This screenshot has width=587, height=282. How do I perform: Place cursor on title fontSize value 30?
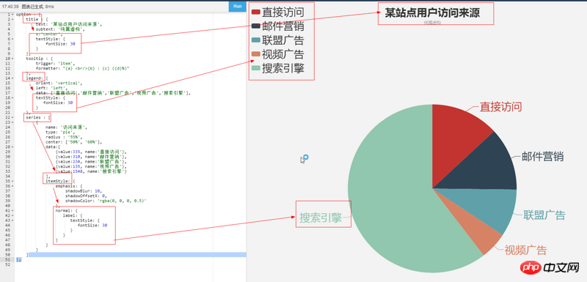(73, 44)
